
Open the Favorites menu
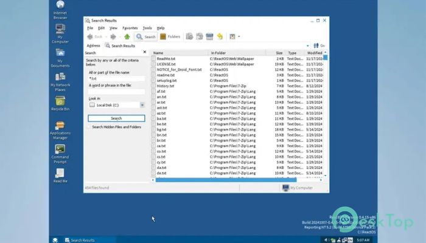pos(130,28)
